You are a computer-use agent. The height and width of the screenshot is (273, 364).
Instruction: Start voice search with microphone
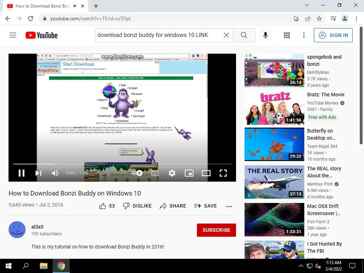266,35
